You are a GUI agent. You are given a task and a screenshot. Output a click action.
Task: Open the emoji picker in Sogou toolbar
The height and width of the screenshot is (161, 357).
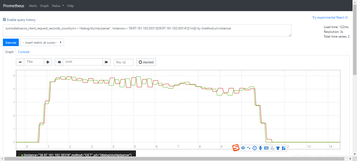[254, 148]
